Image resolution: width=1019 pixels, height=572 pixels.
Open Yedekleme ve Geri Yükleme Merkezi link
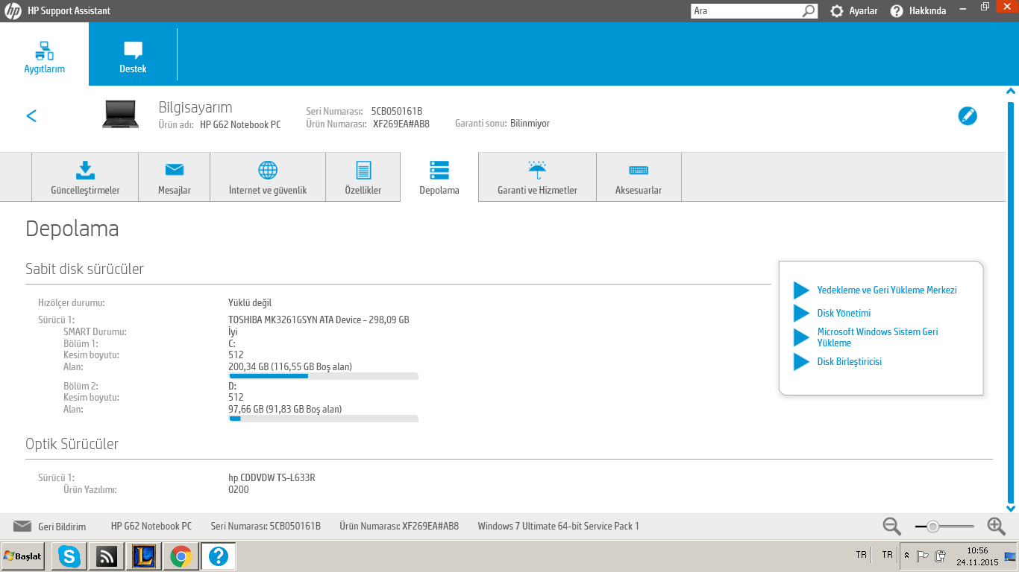coord(887,290)
